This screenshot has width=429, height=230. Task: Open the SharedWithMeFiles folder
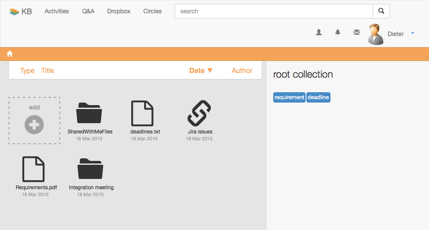point(89,113)
